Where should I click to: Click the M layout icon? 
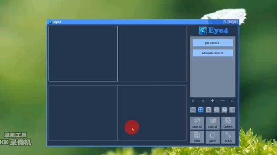pos(224,110)
